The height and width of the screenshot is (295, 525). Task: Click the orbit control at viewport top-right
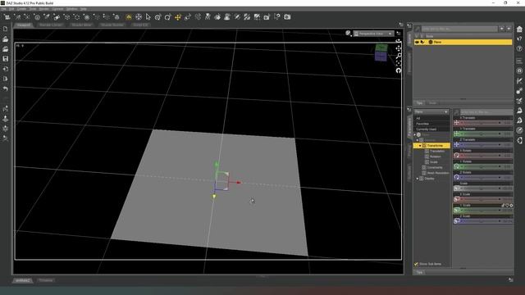399,42
